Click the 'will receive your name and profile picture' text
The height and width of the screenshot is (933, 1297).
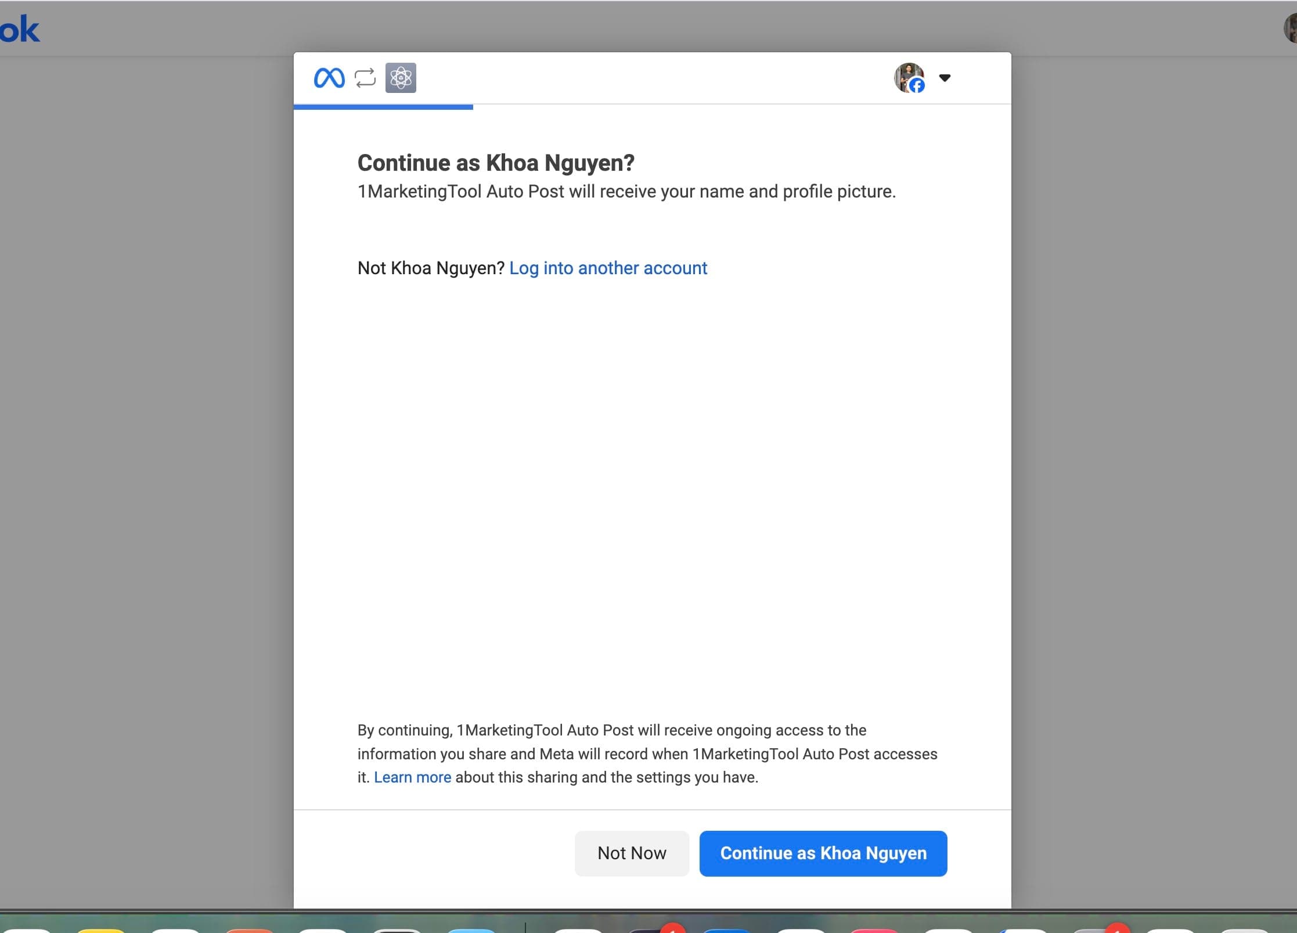(732, 191)
